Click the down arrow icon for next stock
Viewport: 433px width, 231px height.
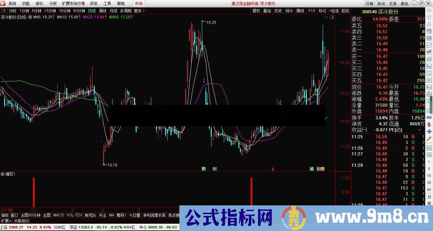(x=429, y=24)
